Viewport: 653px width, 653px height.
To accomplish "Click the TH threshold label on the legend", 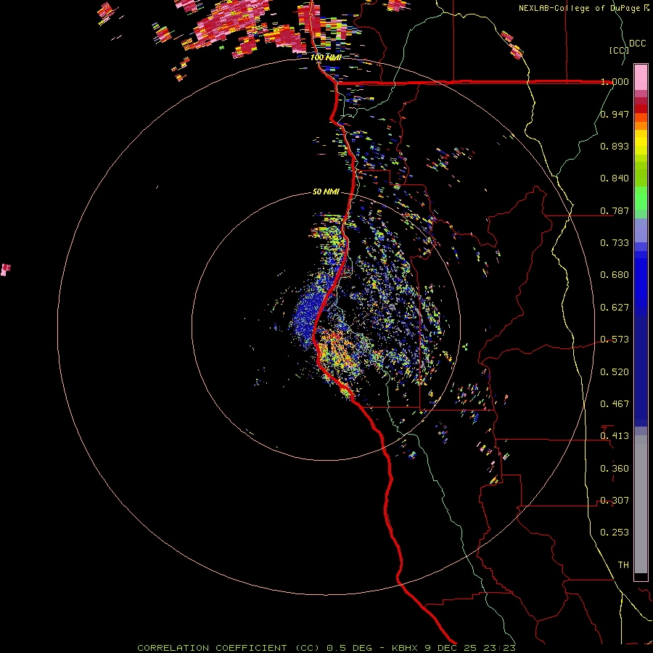I will (623, 564).
